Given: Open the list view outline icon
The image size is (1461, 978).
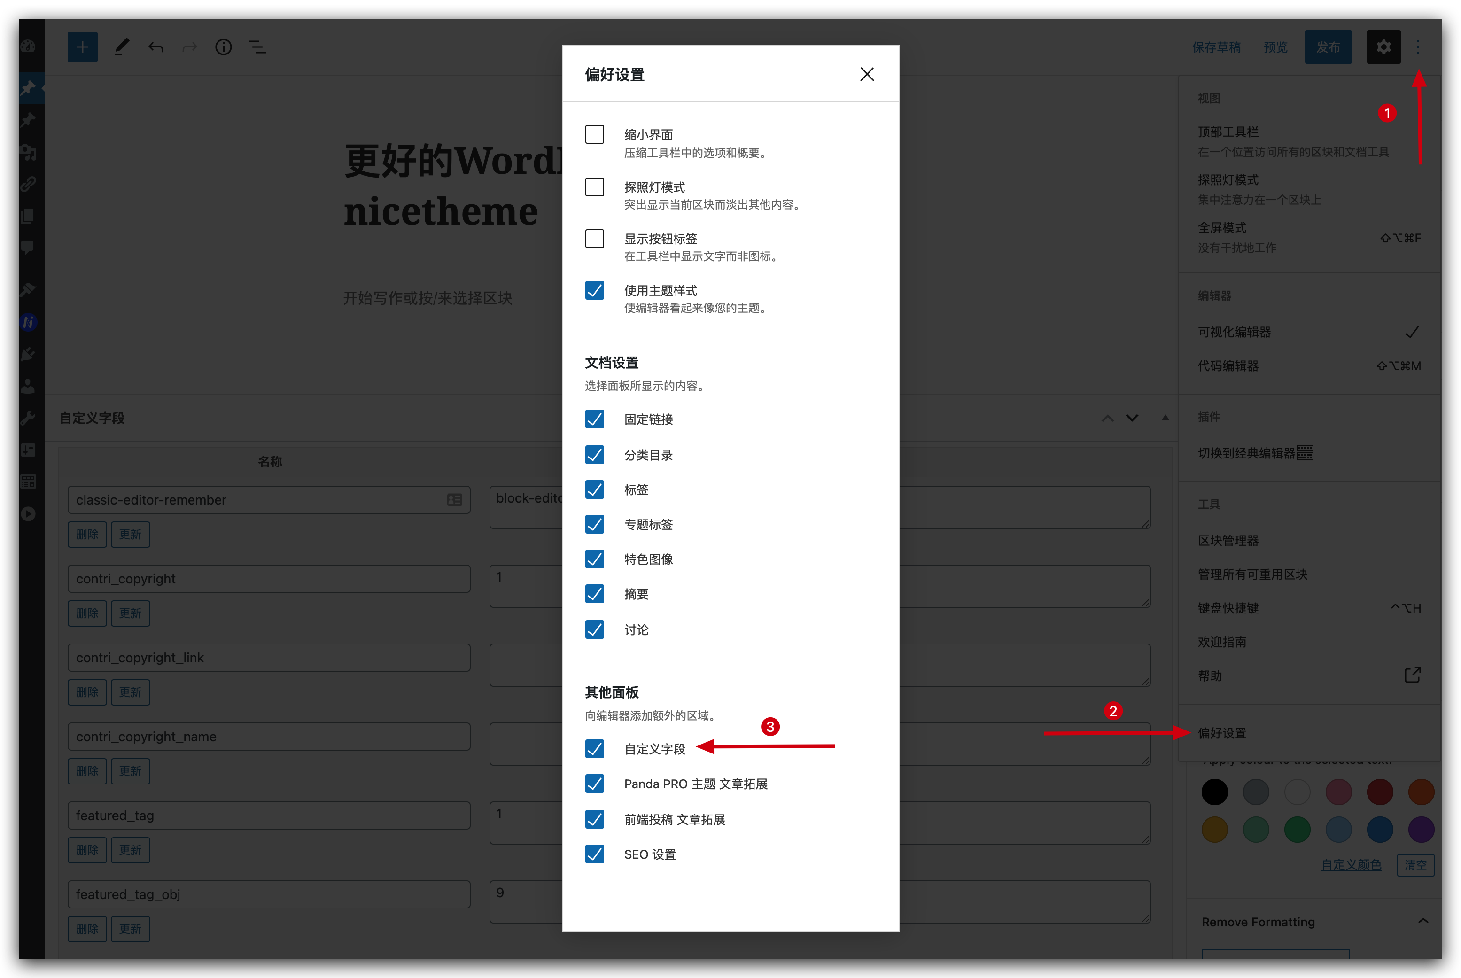Looking at the screenshot, I should point(257,47).
